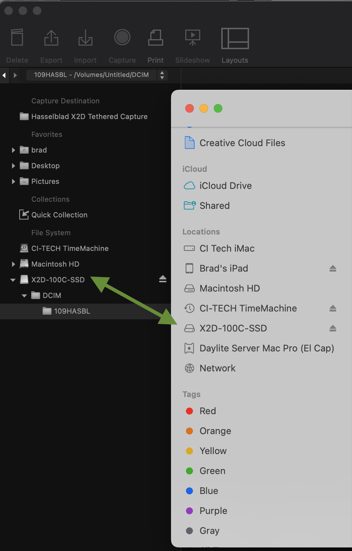Select the Yellow tag
Screen dimensions: 352x551
(213, 451)
